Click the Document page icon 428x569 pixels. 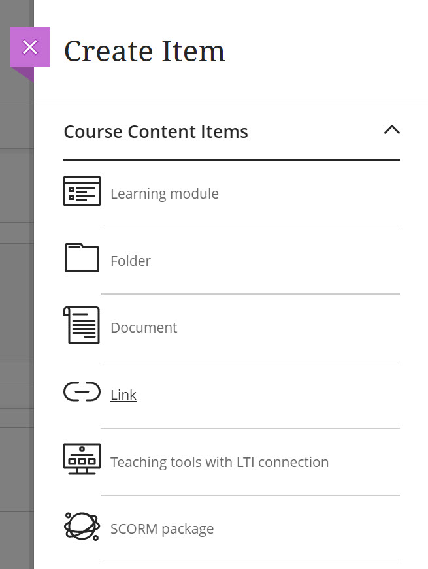(x=82, y=325)
